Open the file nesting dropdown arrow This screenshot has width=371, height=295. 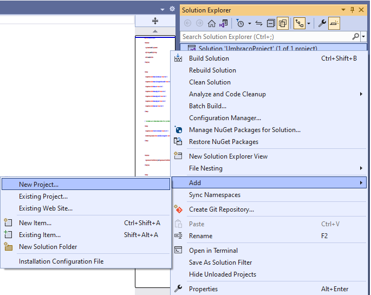[309, 23]
